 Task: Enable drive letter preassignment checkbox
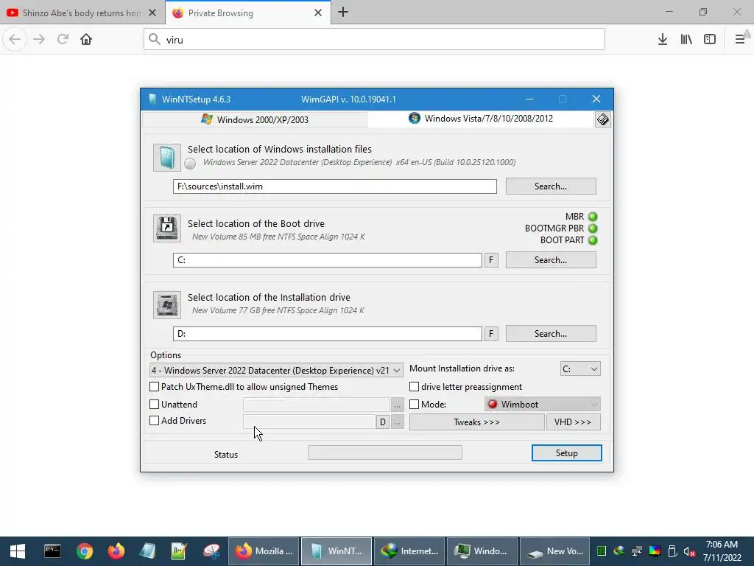(414, 386)
